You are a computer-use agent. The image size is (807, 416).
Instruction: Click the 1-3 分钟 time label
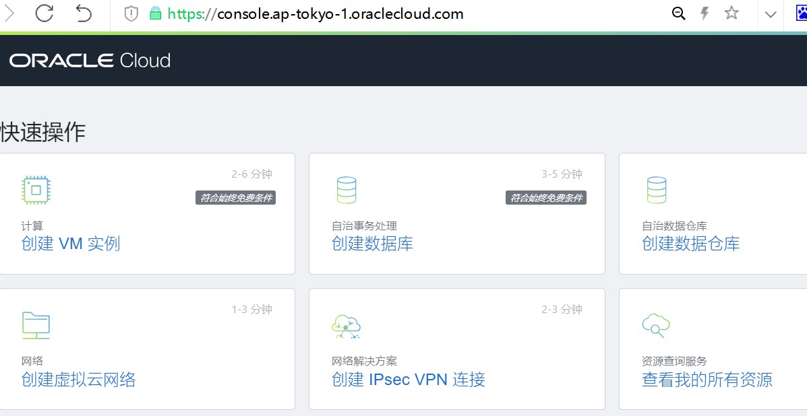[x=251, y=309]
